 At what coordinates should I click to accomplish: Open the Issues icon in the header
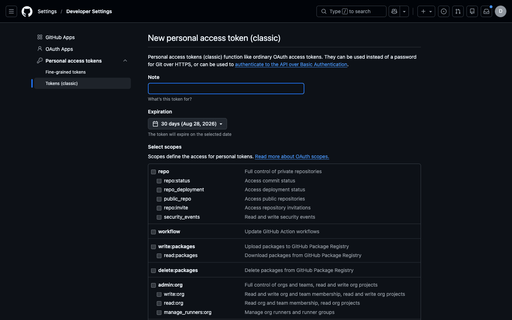point(444,11)
